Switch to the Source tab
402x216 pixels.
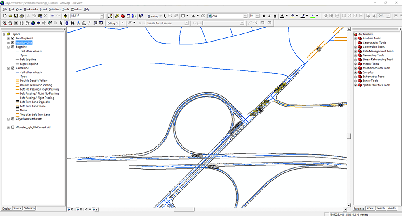(x=17, y=208)
